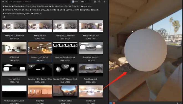This screenshot has height=104, width=183.
Task: Open the night hdr folder
Action: (85, 10)
